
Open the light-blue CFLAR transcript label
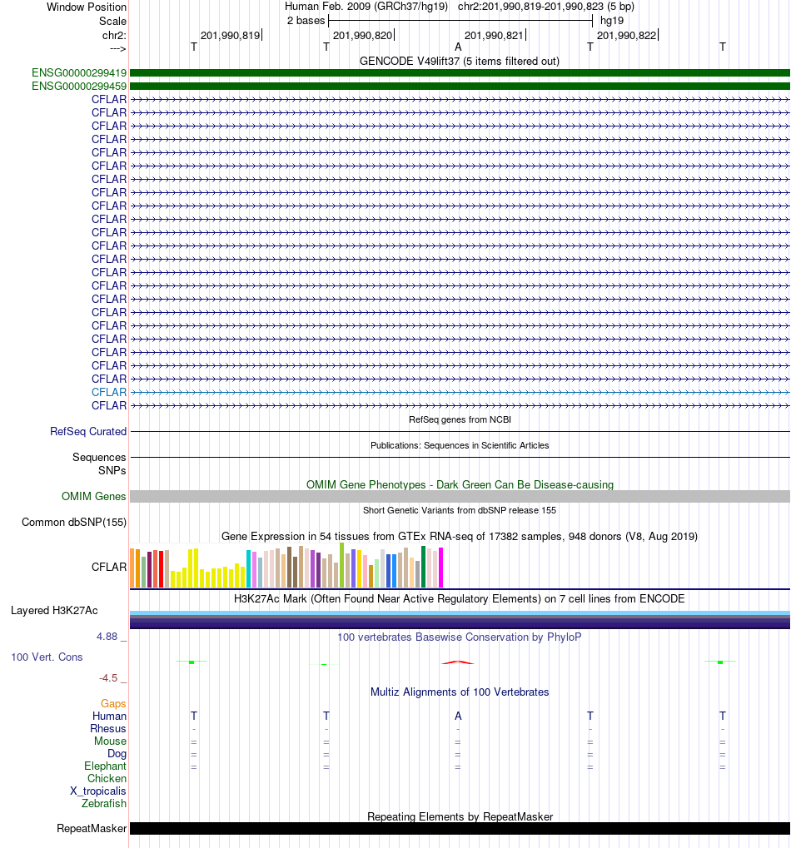click(x=109, y=392)
